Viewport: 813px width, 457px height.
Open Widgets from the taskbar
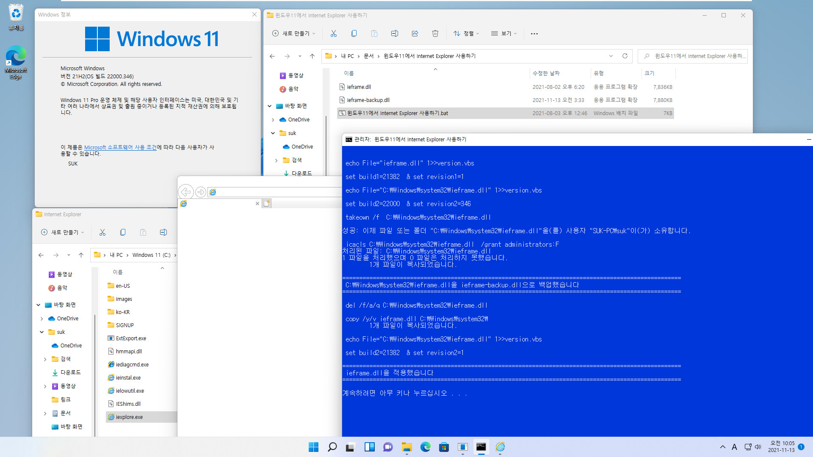(x=370, y=447)
